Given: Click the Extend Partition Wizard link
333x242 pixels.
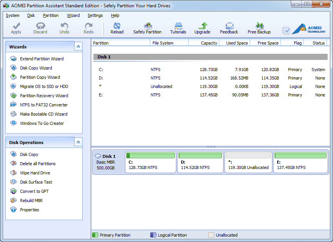Looking at the screenshot, I should 42,59.
